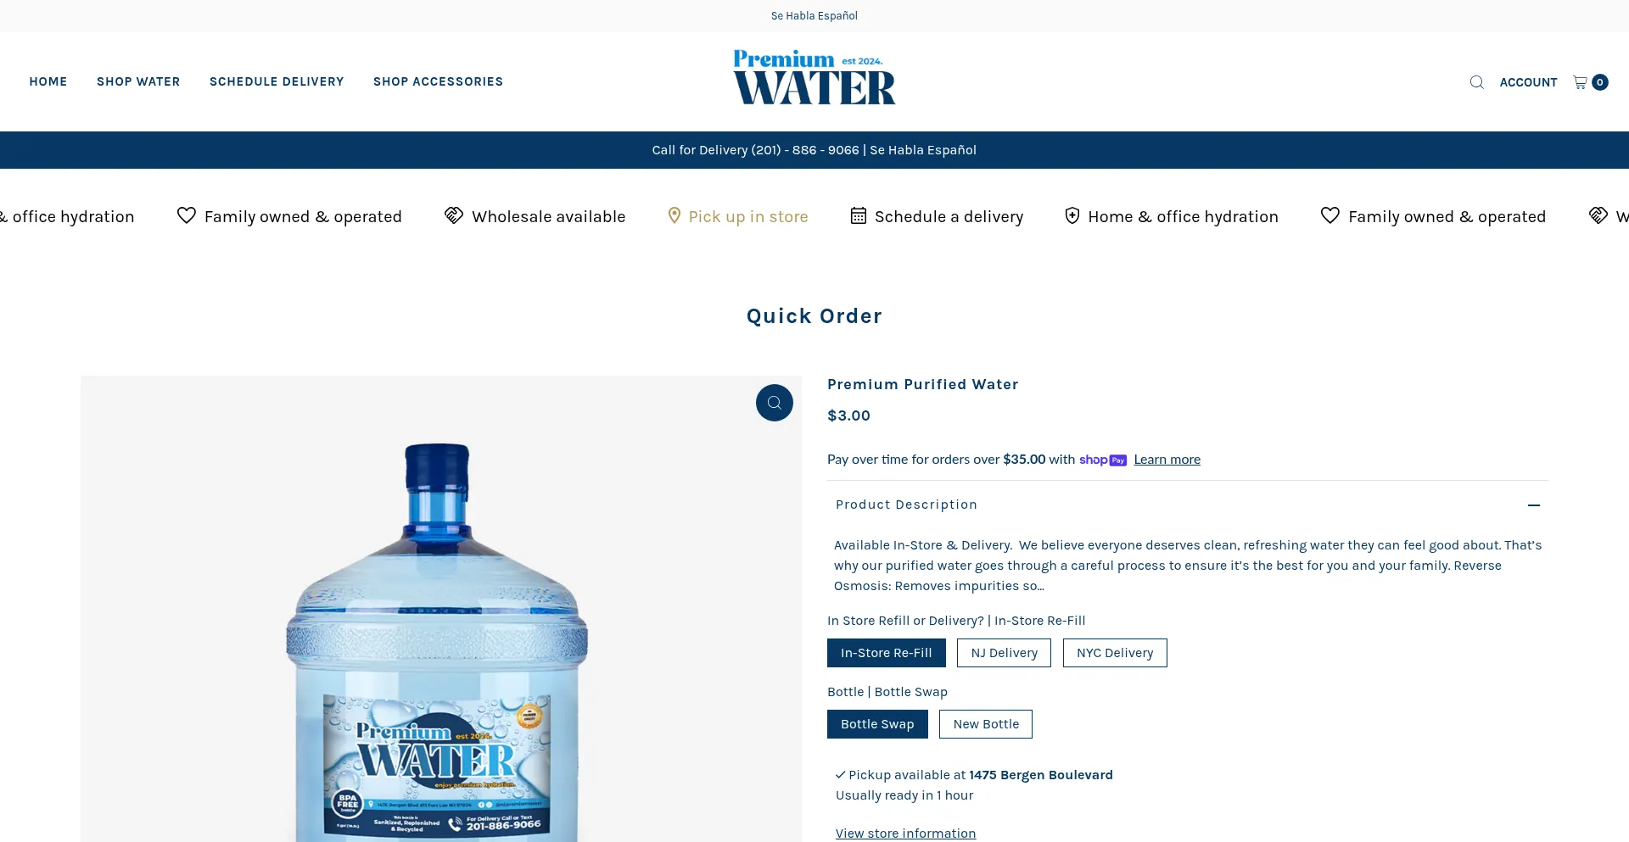Image resolution: width=1629 pixels, height=842 pixels.
Task: Click the Learn more Shop Pay link
Action: tap(1167, 460)
